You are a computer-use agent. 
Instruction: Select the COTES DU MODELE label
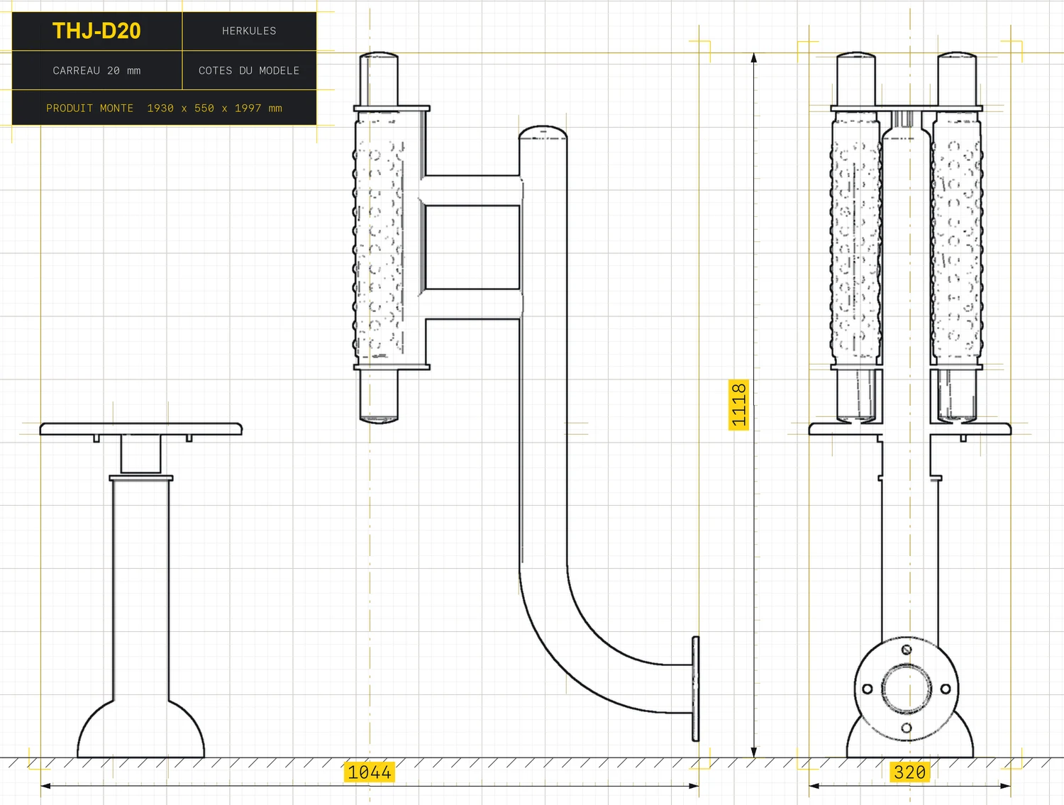[x=249, y=71]
